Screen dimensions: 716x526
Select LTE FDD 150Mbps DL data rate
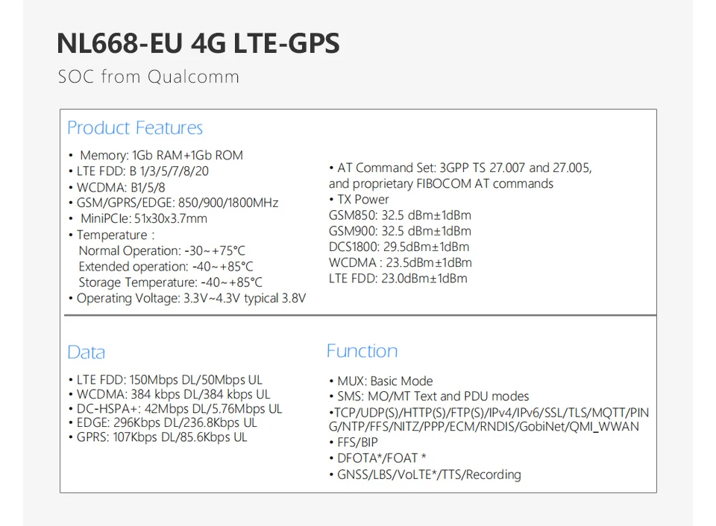point(169,380)
